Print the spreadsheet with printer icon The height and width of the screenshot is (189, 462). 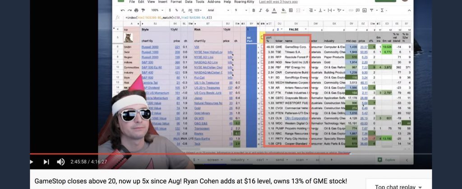[x=136, y=10]
